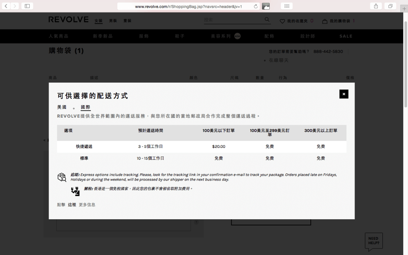Select 男裝 category link
The height and width of the screenshot is (255, 408).
tap(113, 21)
